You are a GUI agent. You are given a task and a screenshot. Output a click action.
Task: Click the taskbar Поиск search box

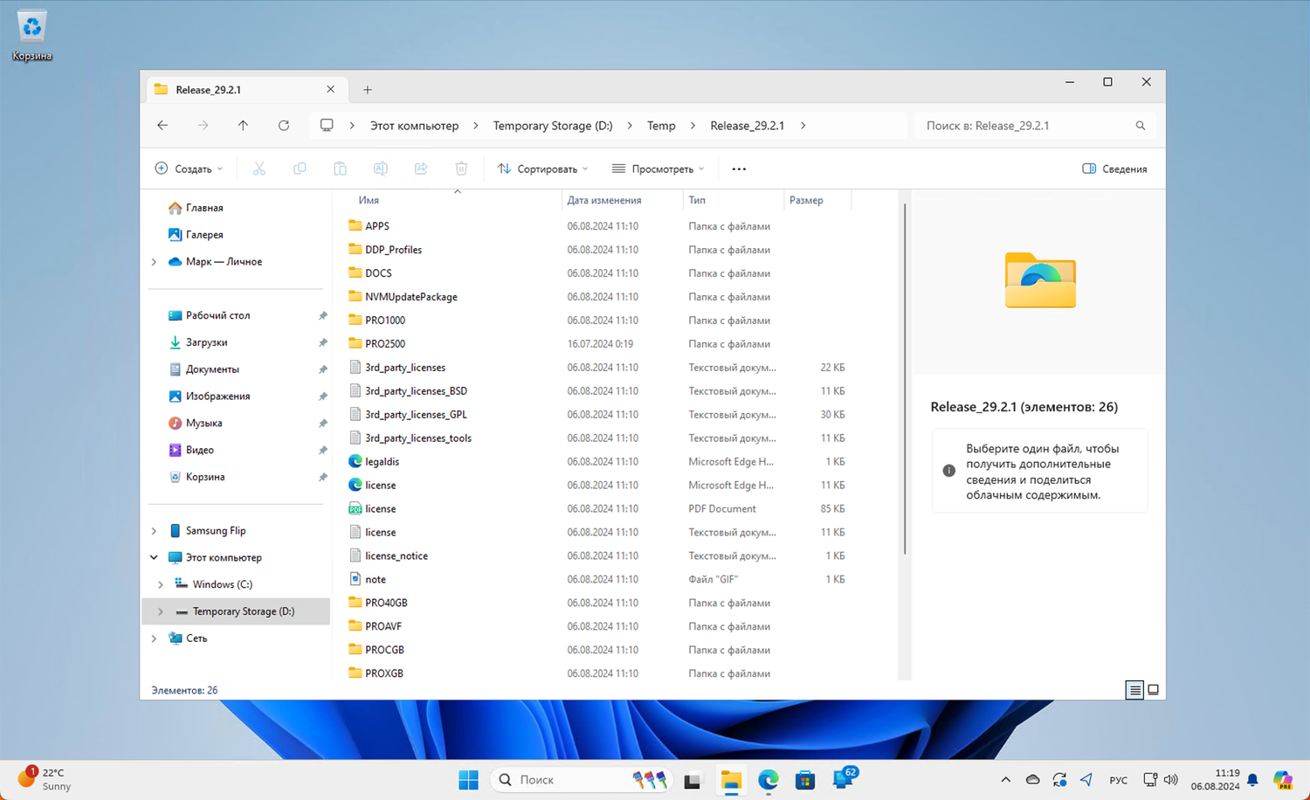[583, 780]
